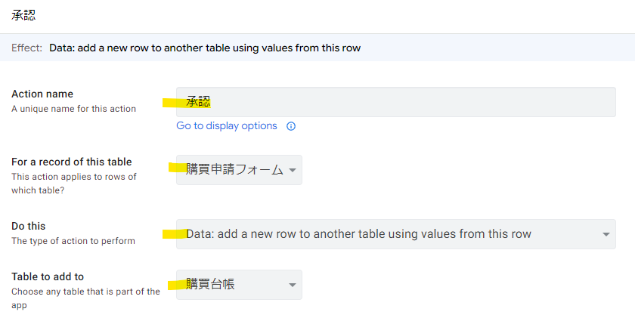Click the Action name label
635x318 pixels.
(x=42, y=94)
